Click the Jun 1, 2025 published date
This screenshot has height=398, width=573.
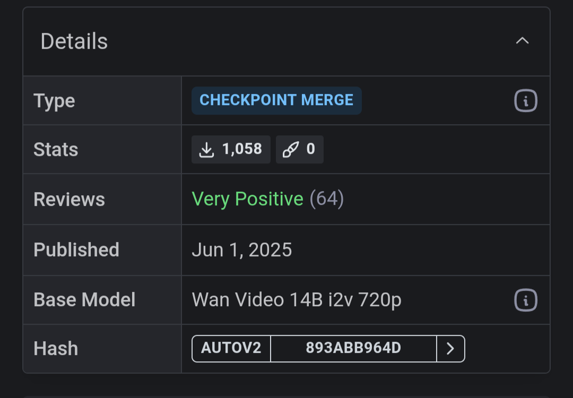242,250
